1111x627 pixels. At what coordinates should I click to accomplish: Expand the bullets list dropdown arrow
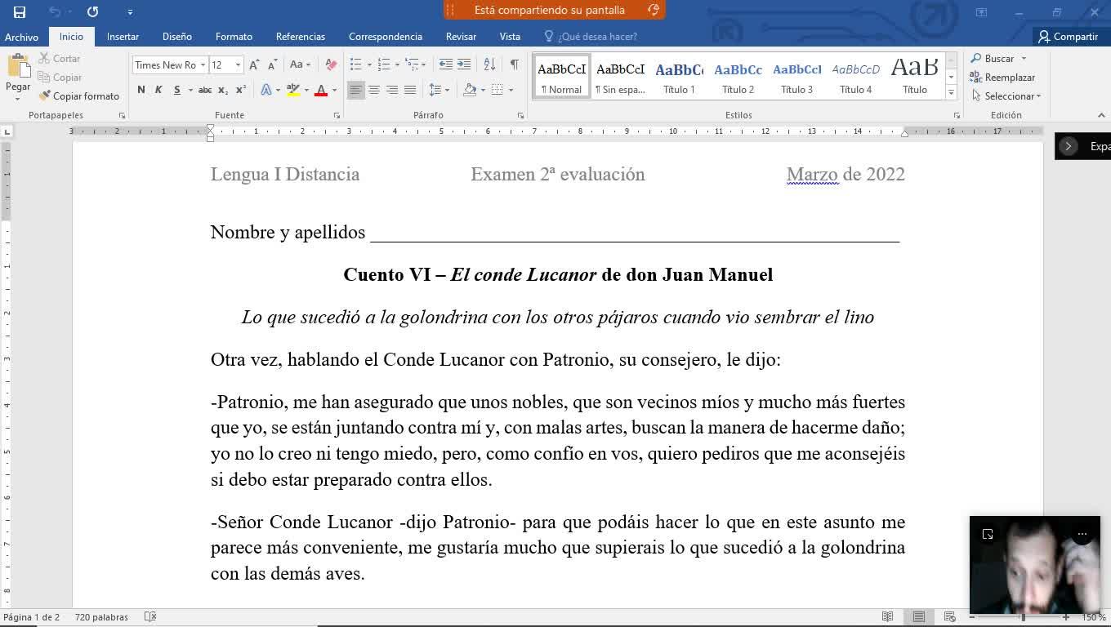(369, 65)
